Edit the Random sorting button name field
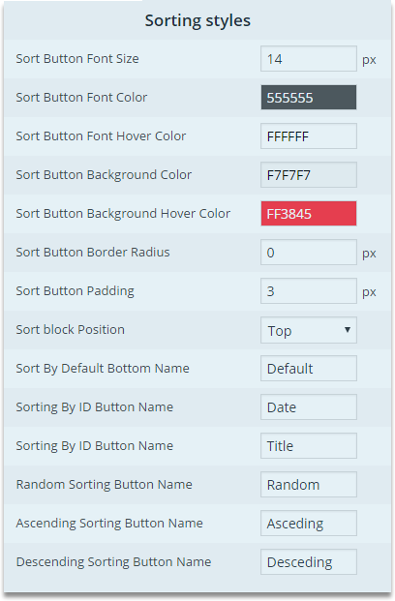Screen dimensions: 395x601 [x=309, y=485]
